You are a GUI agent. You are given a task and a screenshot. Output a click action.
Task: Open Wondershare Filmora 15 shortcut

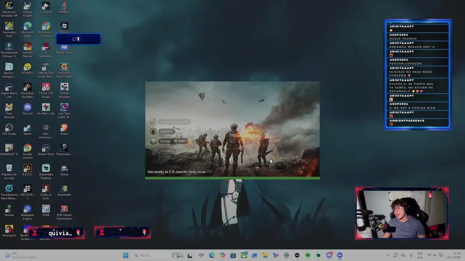tap(9, 50)
